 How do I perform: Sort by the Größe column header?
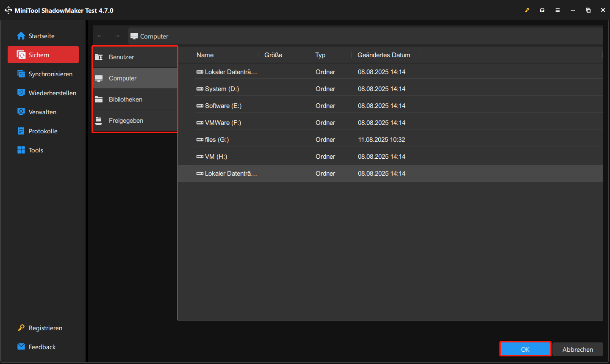point(273,55)
